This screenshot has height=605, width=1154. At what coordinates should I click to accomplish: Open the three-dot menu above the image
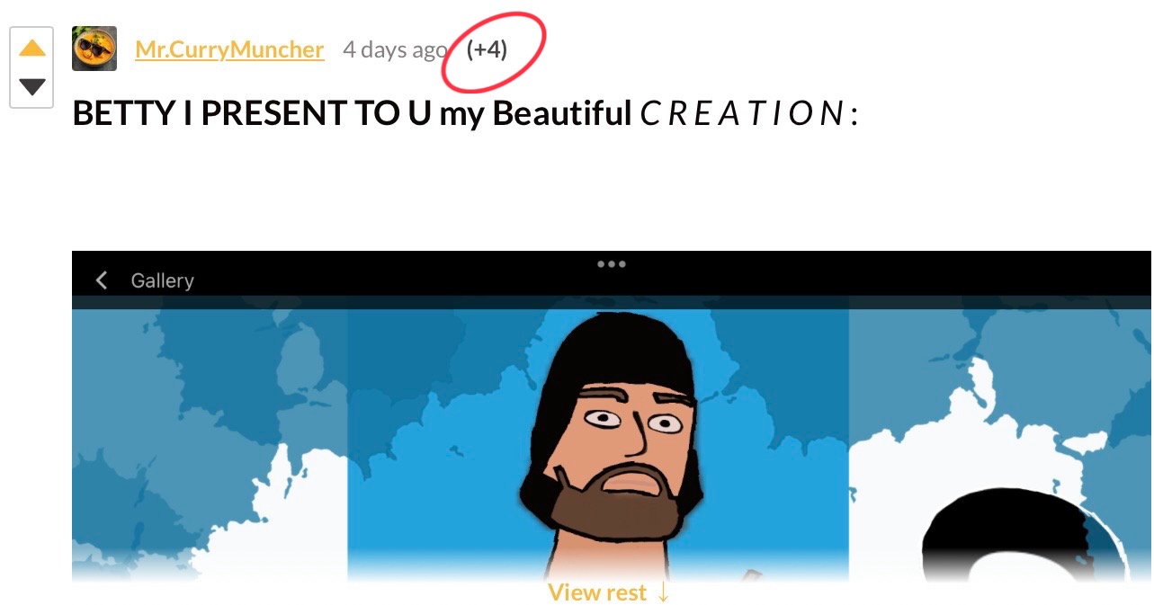612,264
